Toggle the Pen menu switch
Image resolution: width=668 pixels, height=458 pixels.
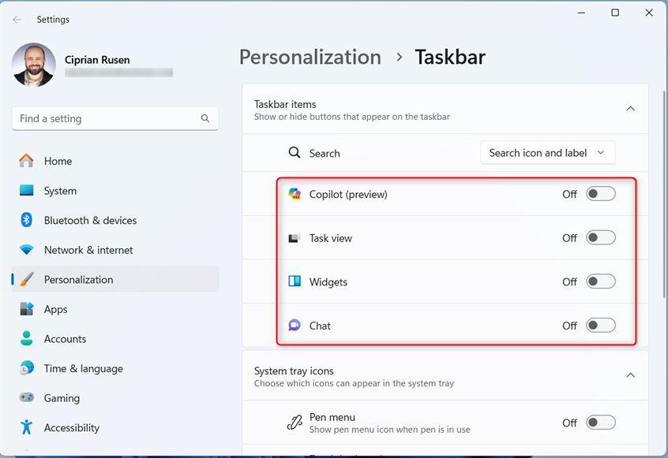[601, 423]
